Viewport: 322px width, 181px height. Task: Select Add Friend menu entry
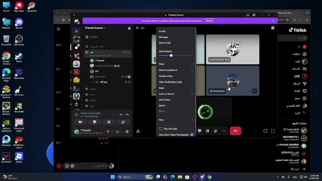(x=176, y=100)
